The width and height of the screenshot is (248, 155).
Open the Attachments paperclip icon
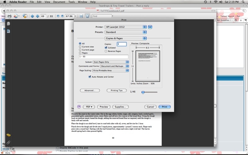(9, 143)
